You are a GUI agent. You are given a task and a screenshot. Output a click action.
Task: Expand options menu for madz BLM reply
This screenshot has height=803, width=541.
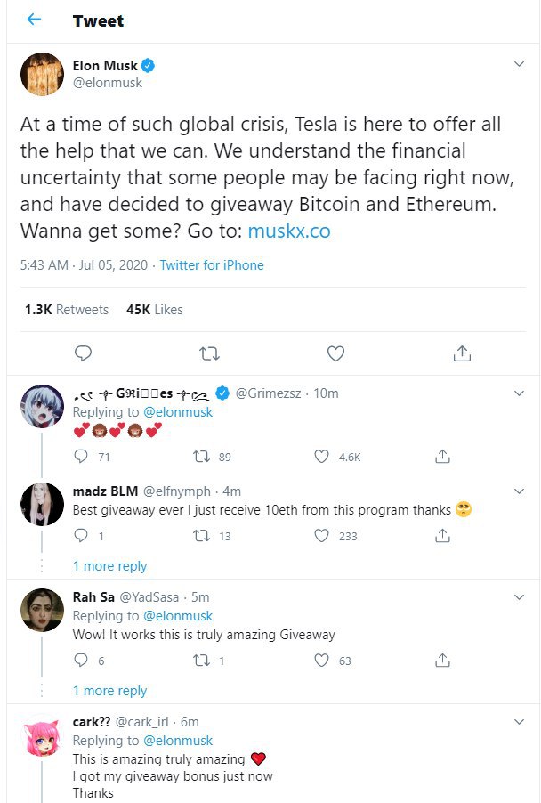[x=521, y=491]
